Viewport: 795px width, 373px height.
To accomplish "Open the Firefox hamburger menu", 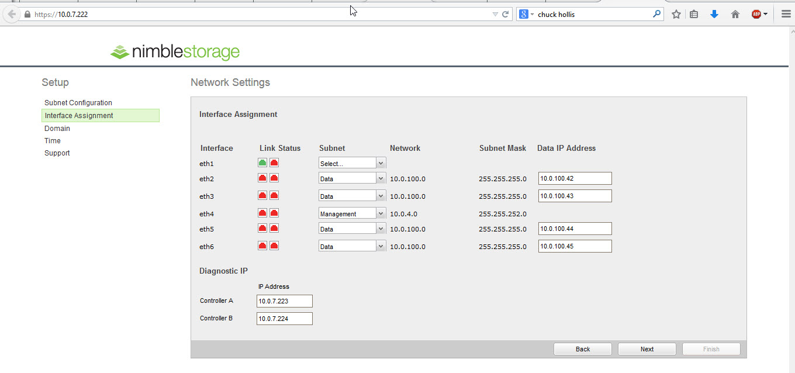I will click(x=786, y=13).
